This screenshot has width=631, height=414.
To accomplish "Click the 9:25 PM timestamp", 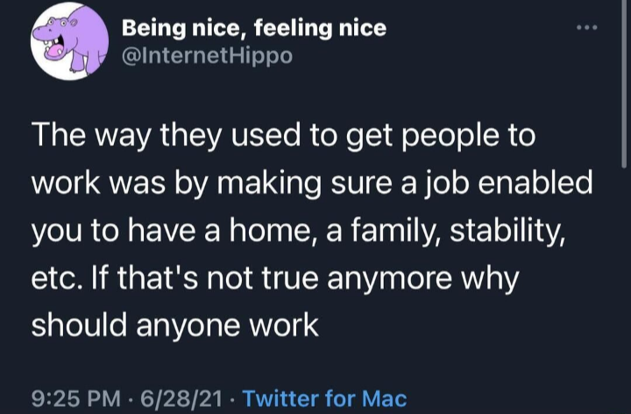I will point(76,398).
